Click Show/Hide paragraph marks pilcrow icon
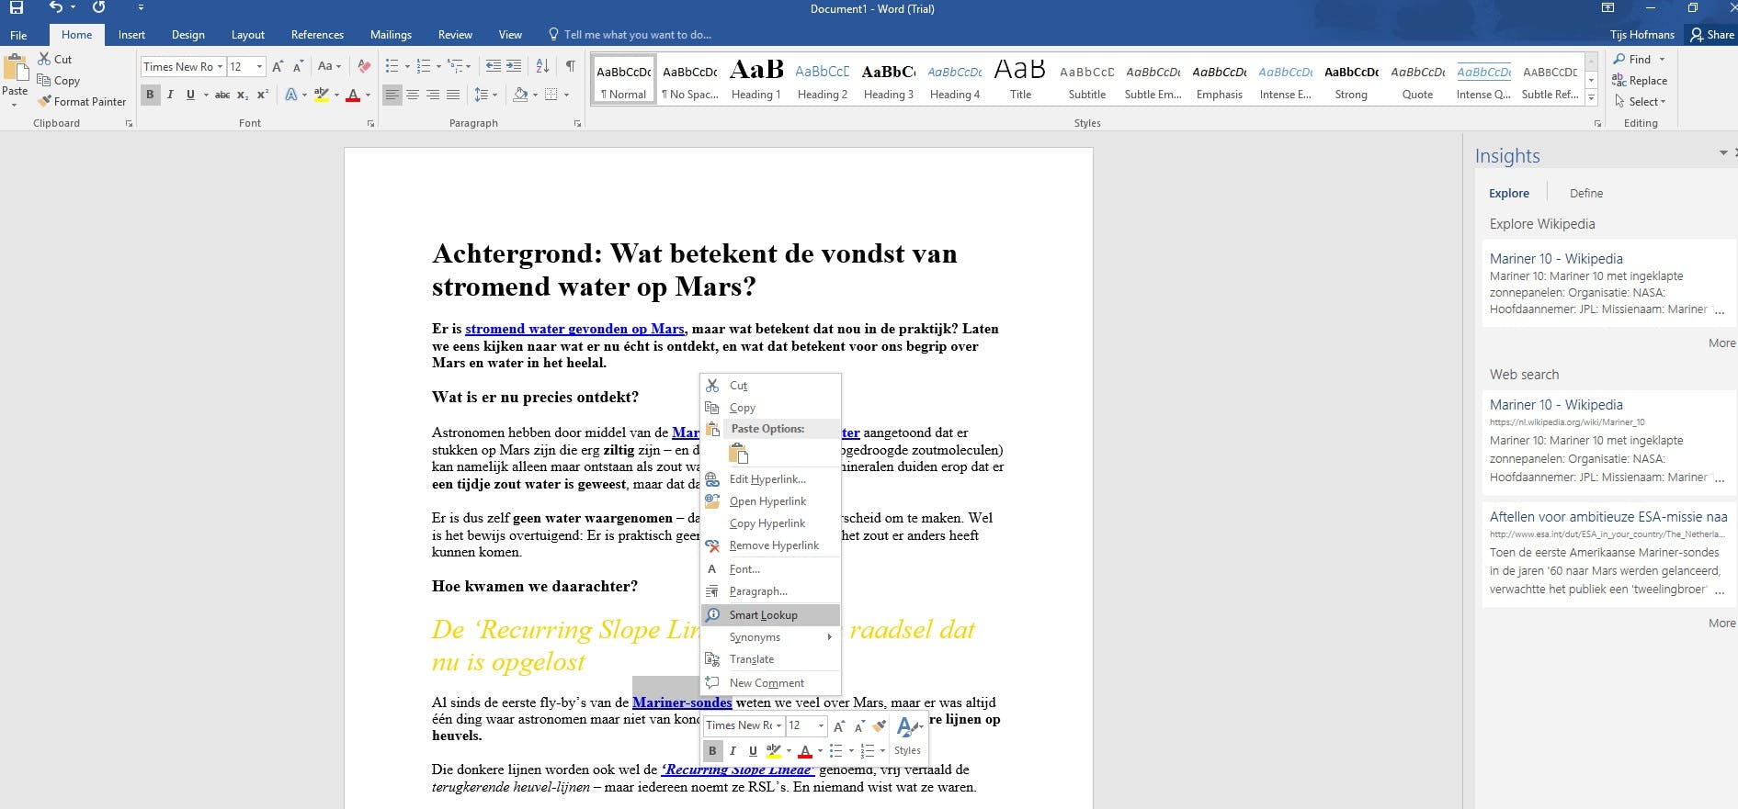The height and width of the screenshot is (809, 1738). click(x=571, y=66)
